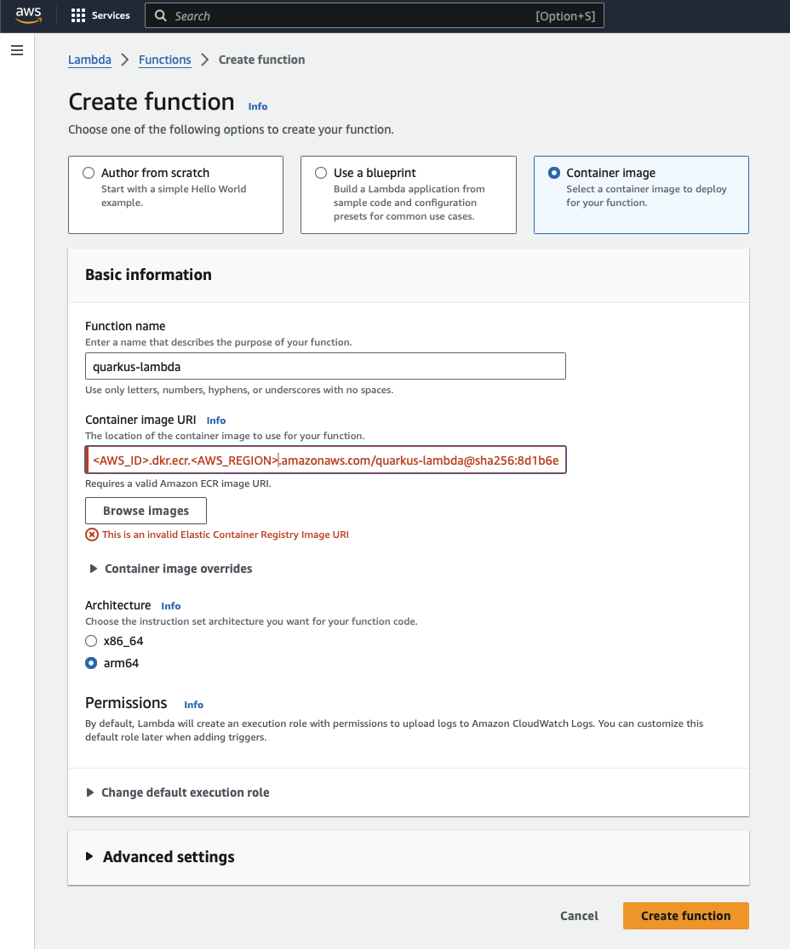Screen dimensions: 790x949
Task: Open the navigation sidebar hamburger icon
Action: (x=16, y=50)
